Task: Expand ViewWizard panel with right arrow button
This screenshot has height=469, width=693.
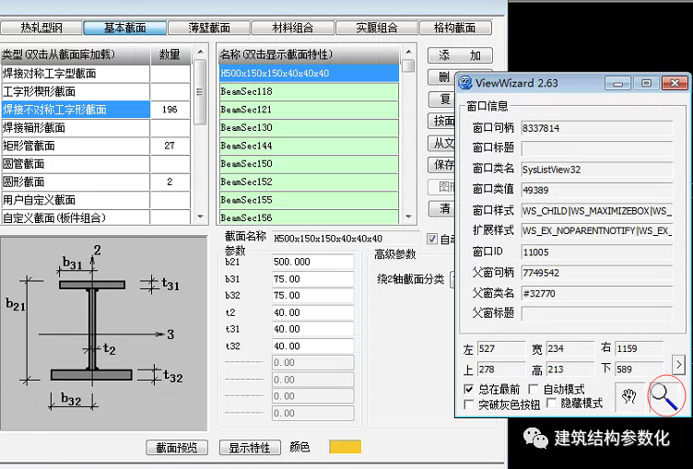Action: tap(678, 365)
